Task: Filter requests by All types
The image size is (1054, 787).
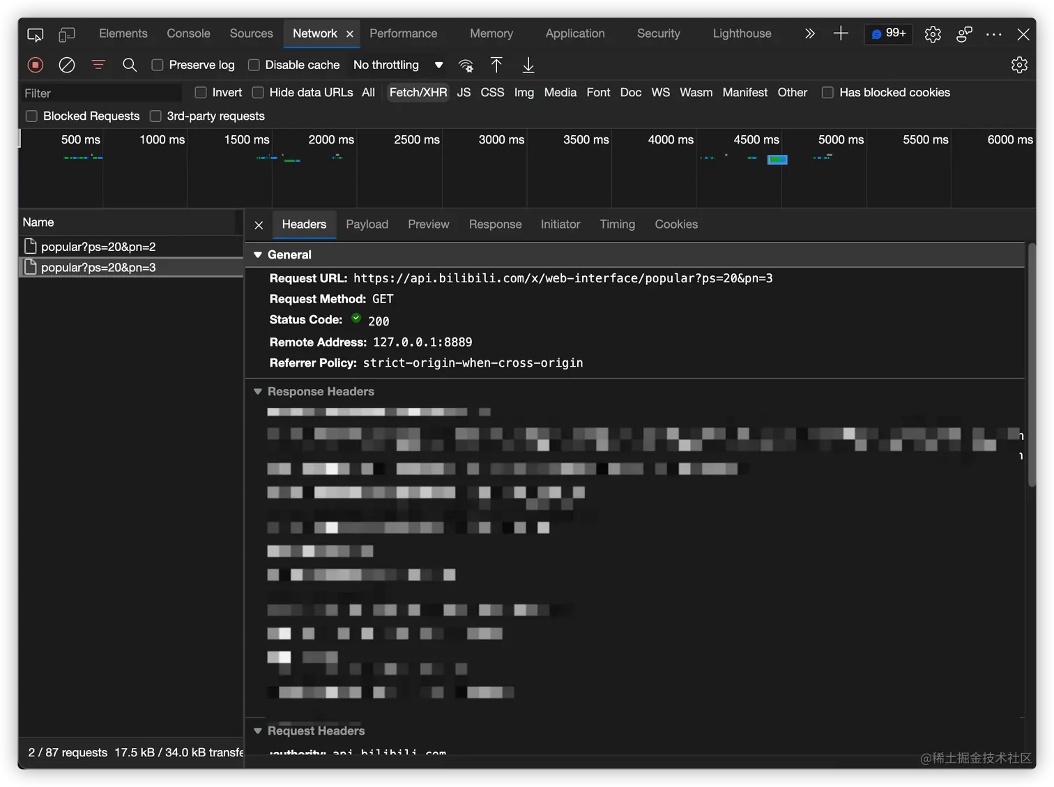Action: click(x=369, y=93)
